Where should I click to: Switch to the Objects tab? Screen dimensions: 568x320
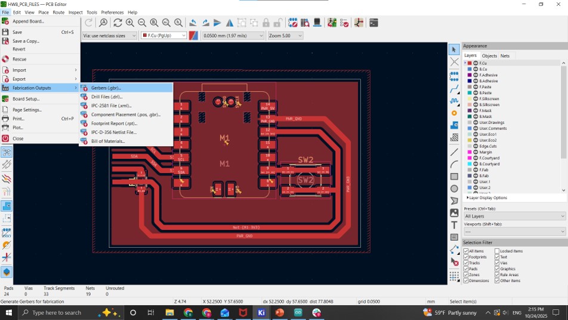point(489,56)
